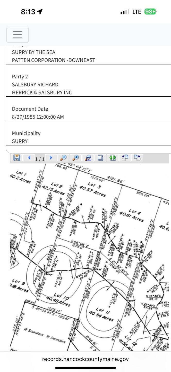
Task: Click the save document floppy disk icon
Action: point(17,158)
